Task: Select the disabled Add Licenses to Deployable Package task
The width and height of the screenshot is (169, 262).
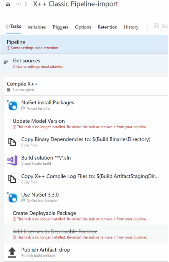Action: tap(86, 234)
